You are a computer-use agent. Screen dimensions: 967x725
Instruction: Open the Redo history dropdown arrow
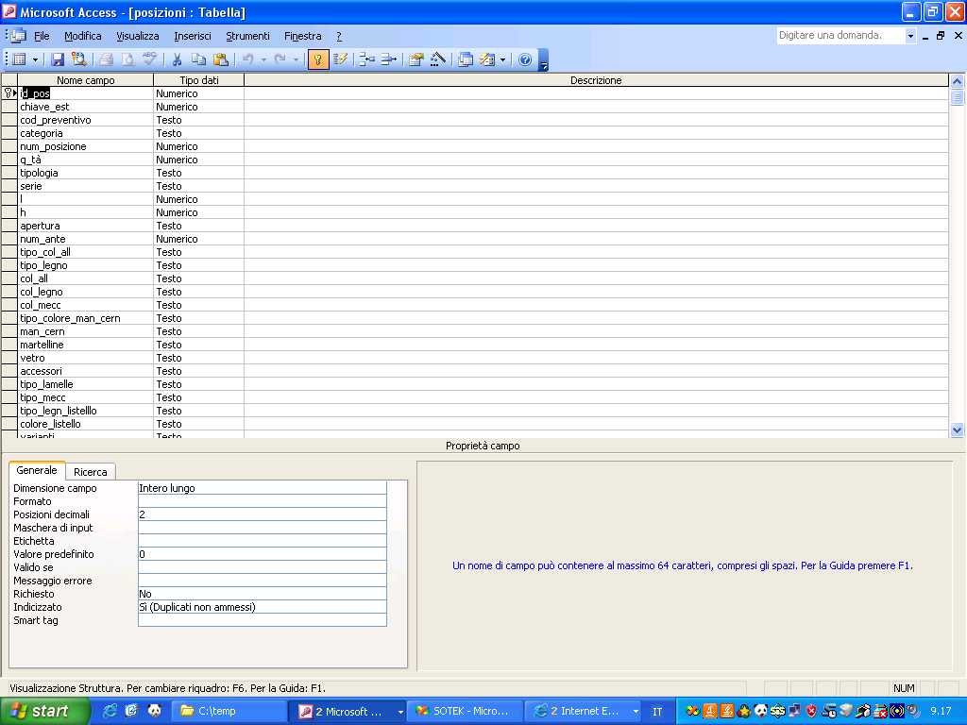point(296,59)
